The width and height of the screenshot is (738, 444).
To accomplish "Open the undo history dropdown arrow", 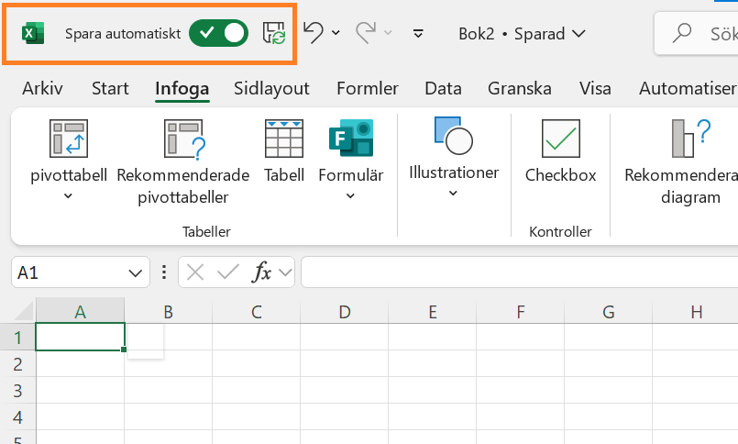I will [336, 32].
